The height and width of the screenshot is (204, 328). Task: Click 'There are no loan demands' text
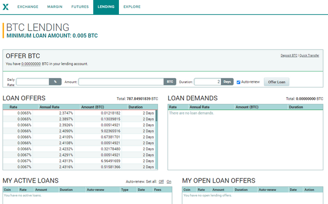click(x=191, y=113)
